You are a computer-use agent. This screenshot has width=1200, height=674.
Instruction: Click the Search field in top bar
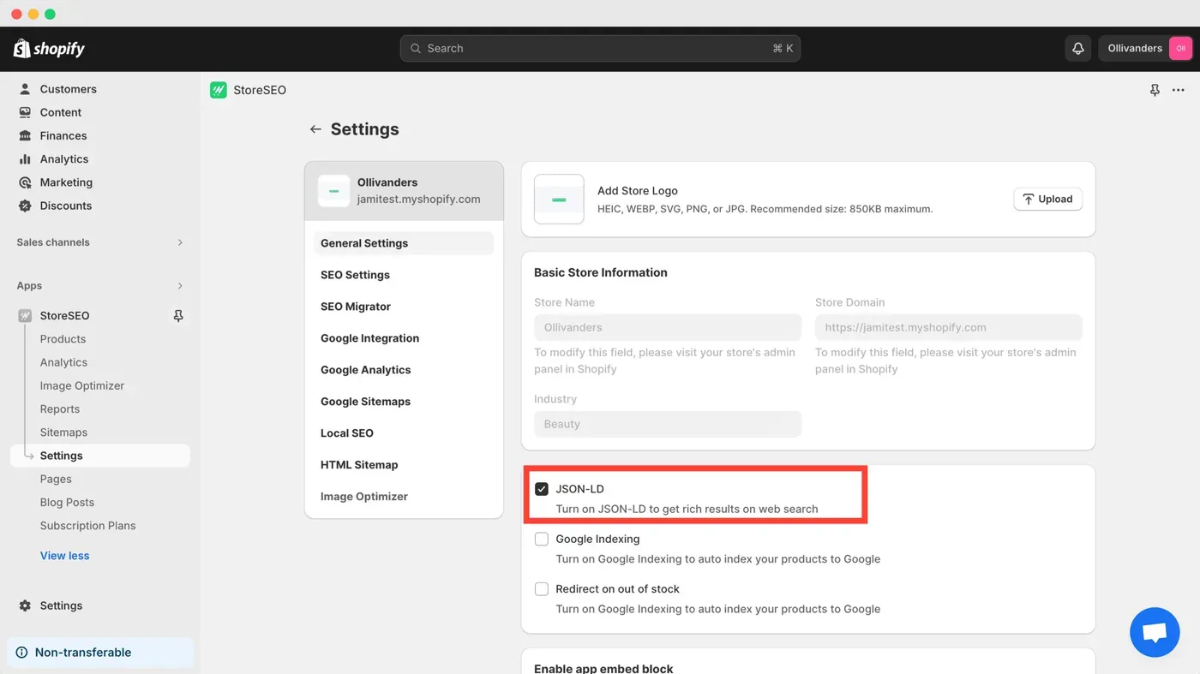pos(600,49)
